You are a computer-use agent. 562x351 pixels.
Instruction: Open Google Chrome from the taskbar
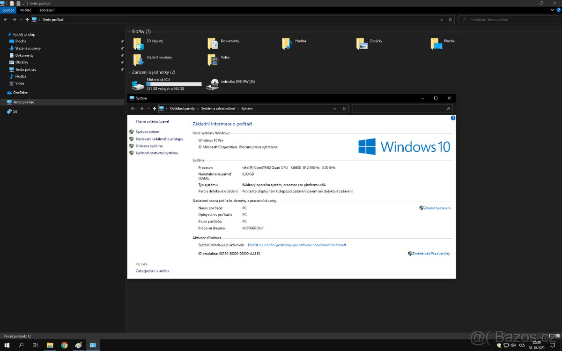pos(64,345)
